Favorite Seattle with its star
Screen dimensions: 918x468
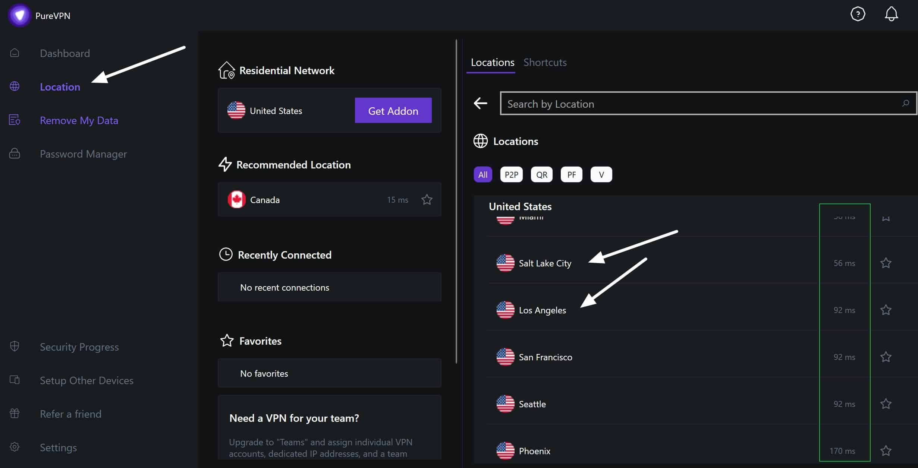[886, 404]
